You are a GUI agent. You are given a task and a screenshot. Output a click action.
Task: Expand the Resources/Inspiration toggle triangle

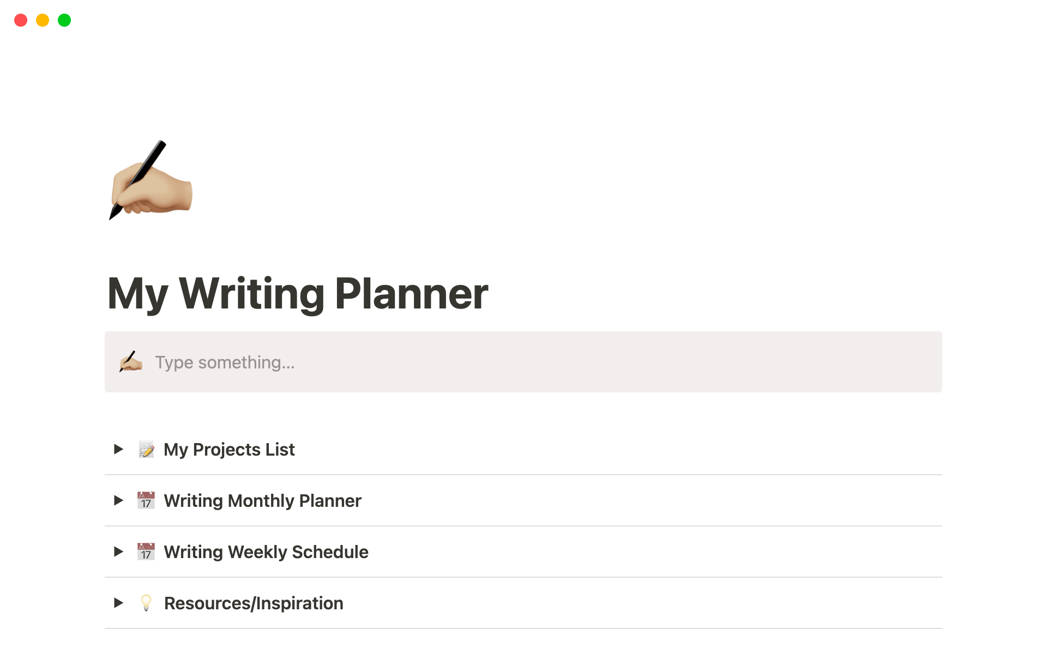tap(118, 603)
